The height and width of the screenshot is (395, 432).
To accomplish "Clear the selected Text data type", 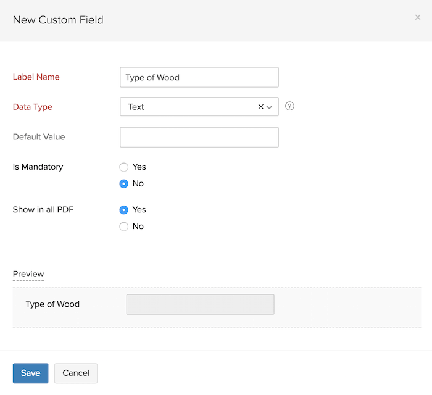I will click(x=260, y=107).
